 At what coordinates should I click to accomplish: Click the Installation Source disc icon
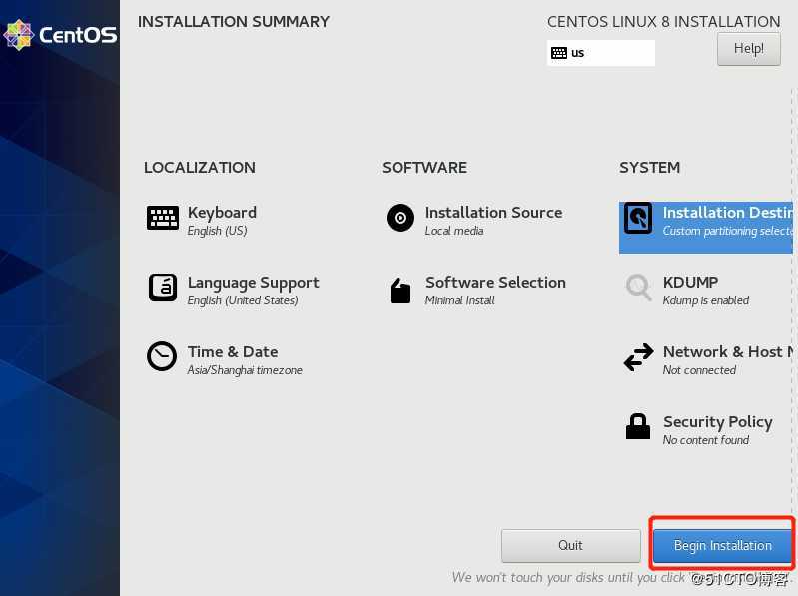click(x=400, y=218)
